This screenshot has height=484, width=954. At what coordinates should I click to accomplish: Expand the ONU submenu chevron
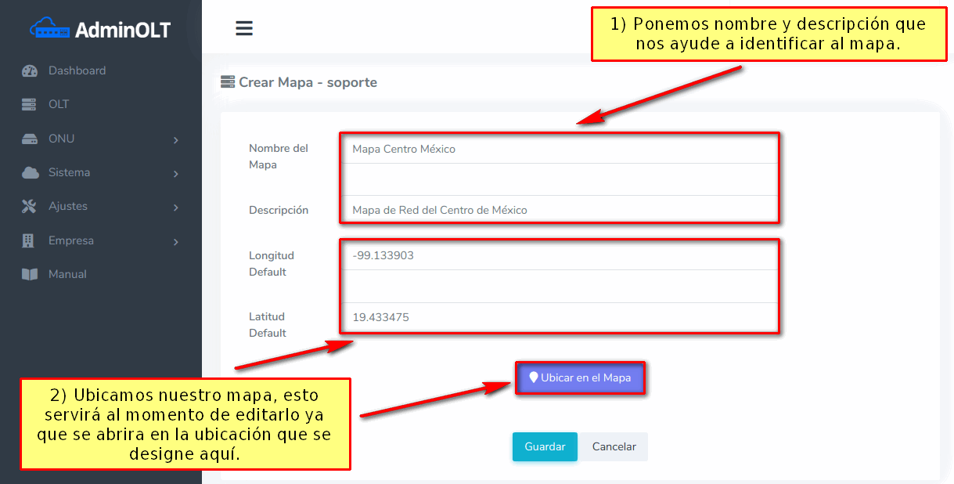tap(176, 140)
